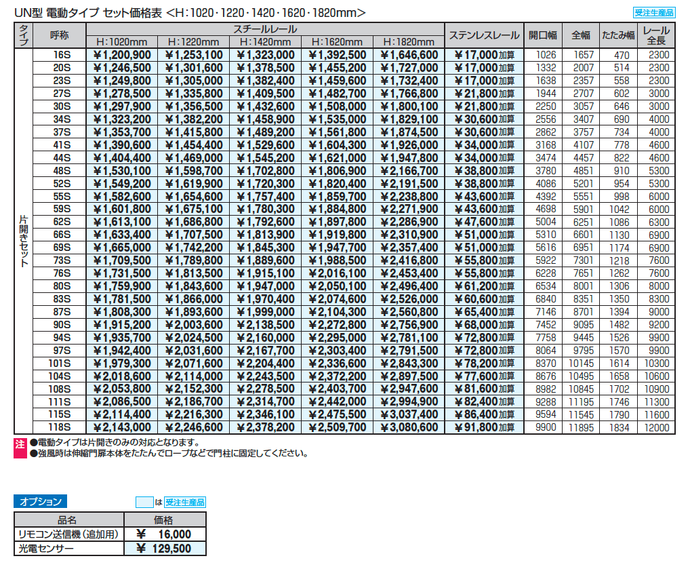Viewport: 690px width, 569px height.
Task: Select the リモコン送信機(追加用) option row
Action: 68,534
